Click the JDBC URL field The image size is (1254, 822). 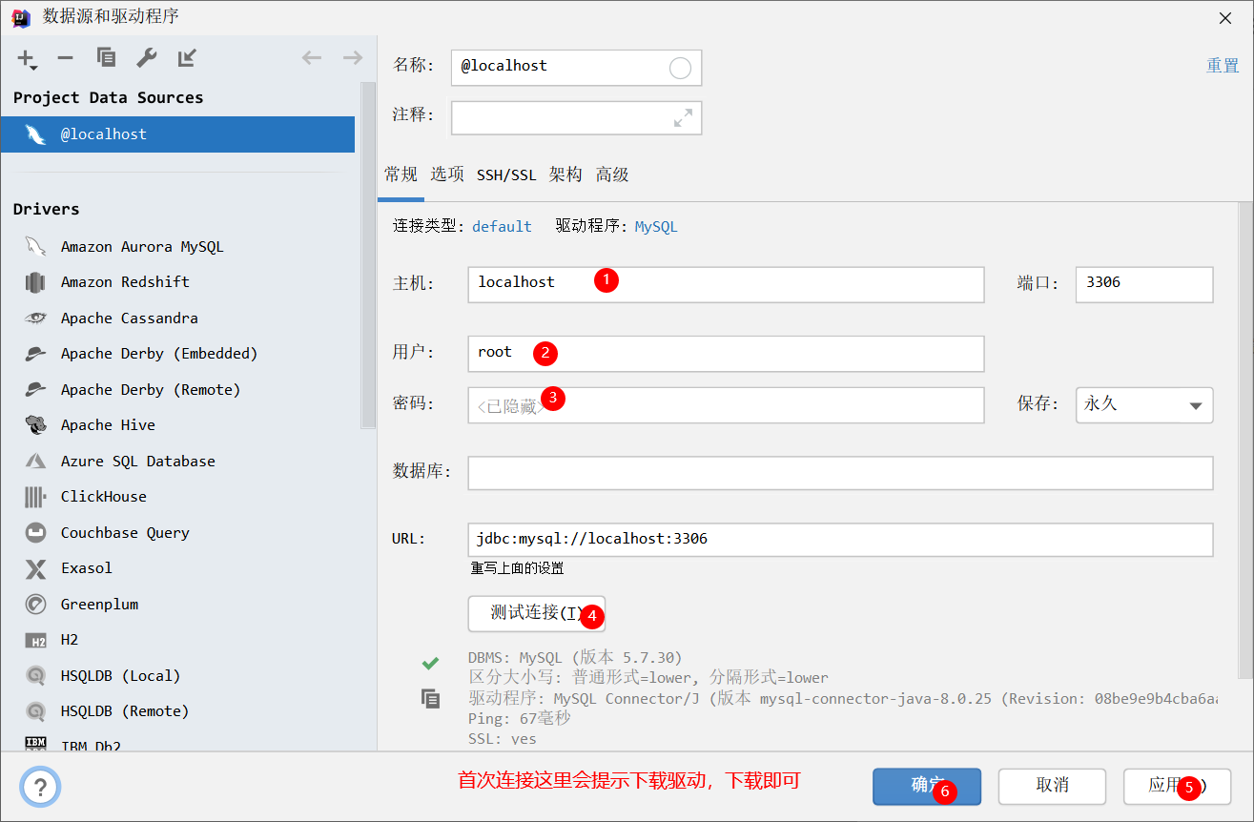840,540
